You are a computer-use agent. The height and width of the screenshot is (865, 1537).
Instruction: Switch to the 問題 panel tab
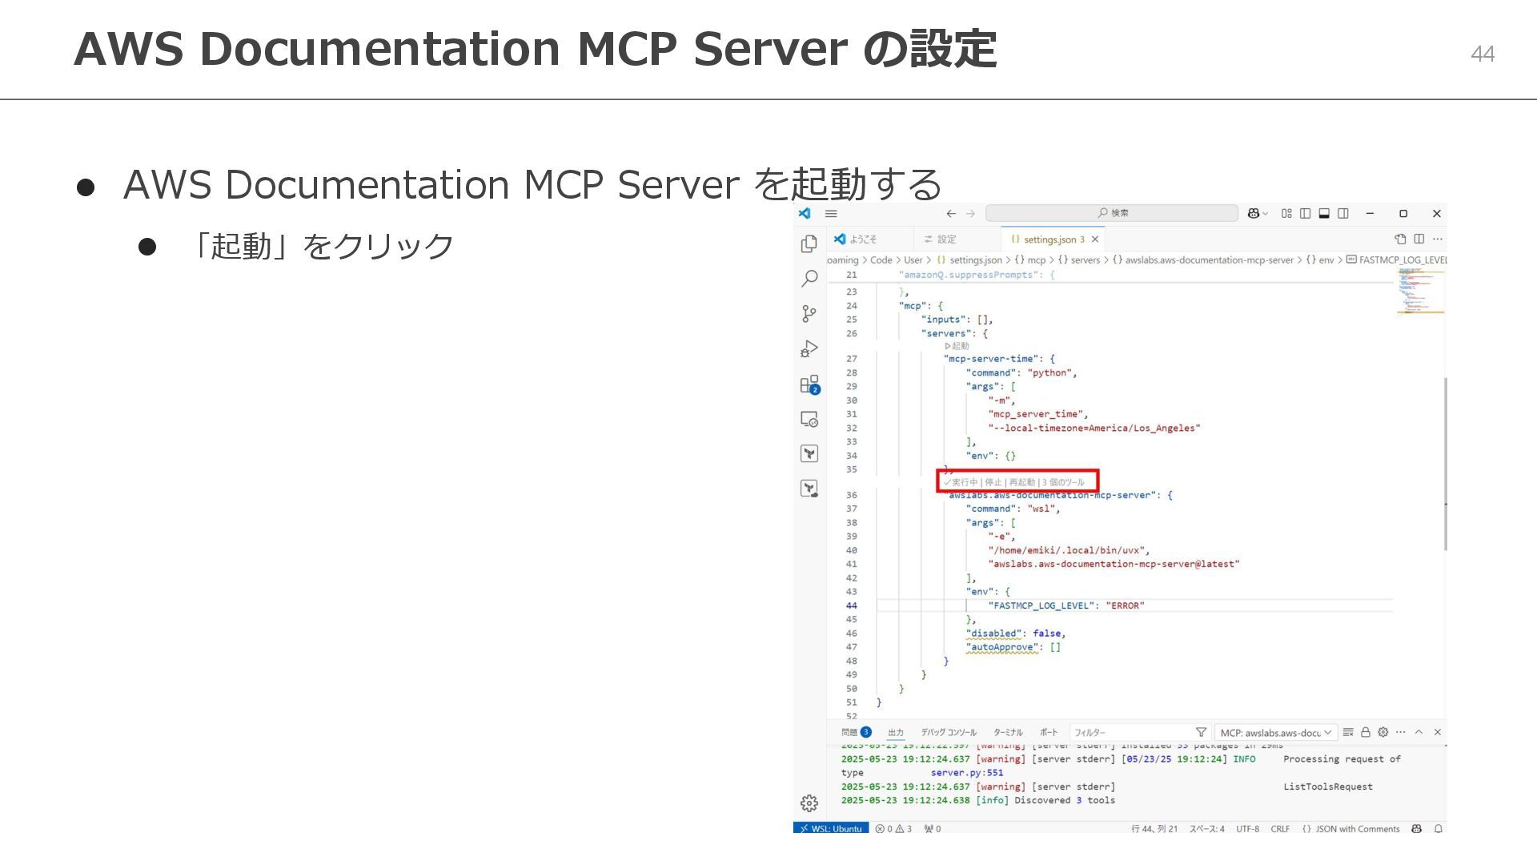[856, 732]
